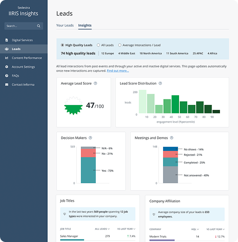Viewport: 238px width, 242px height.
Task: Click the Rejected - 21% label
Action: coord(193,155)
